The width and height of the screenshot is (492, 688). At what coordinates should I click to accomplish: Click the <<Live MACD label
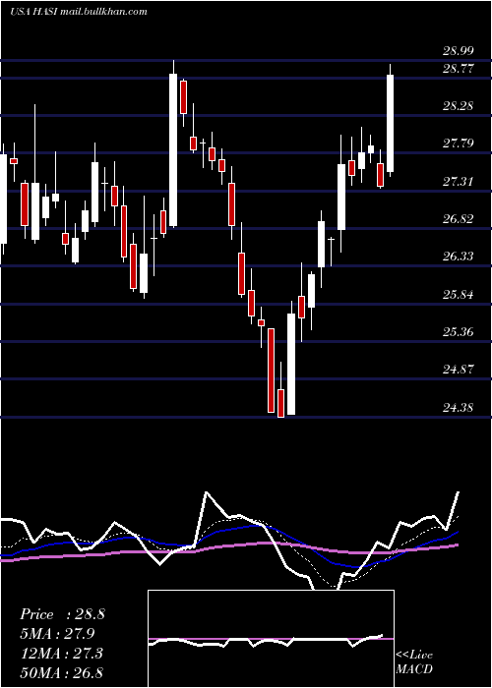pyautogui.click(x=414, y=661)
